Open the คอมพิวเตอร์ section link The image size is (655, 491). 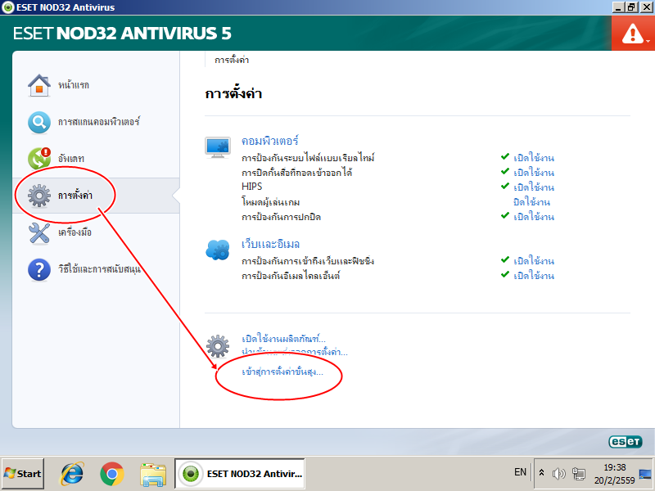pyautogui.click(x=270, y=141)
